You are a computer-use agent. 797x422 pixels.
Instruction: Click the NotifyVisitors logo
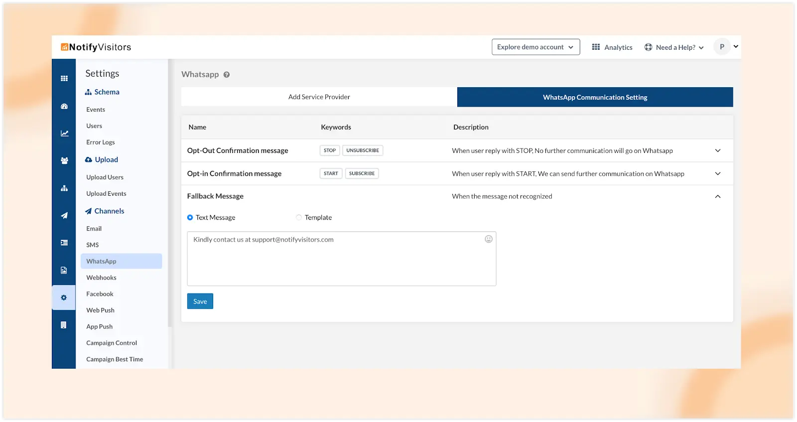point(96,47)
